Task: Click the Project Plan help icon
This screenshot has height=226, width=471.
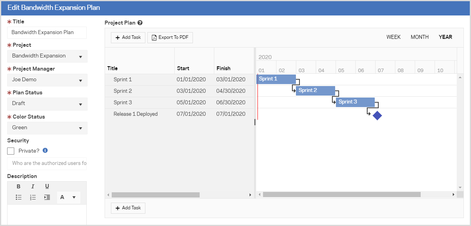Action: pos(140,23)
